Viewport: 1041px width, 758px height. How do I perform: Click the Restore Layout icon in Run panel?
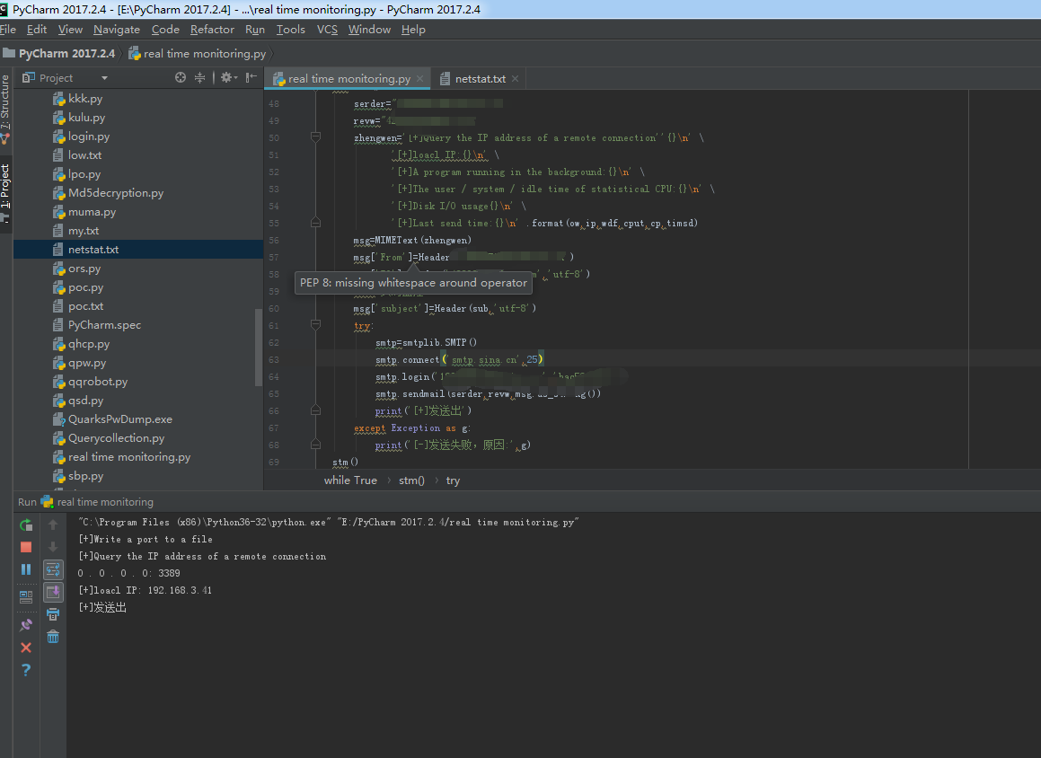click(x=26, y=596)
